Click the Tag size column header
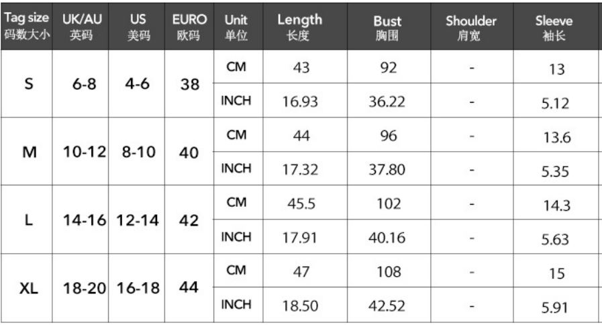The width and height of the screenshot is (602, 325). [x=26, y=26]
